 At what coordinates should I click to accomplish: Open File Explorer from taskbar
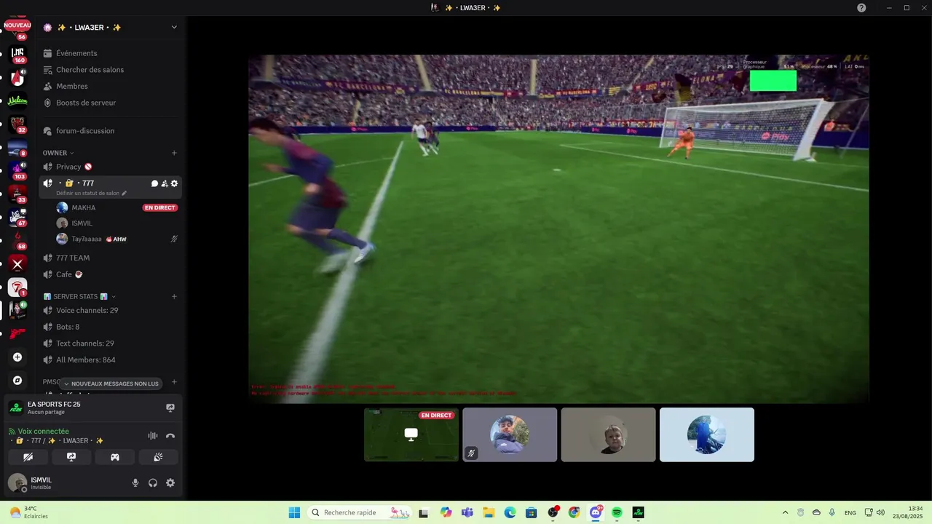pyautogui.click(x=489, y=512)
